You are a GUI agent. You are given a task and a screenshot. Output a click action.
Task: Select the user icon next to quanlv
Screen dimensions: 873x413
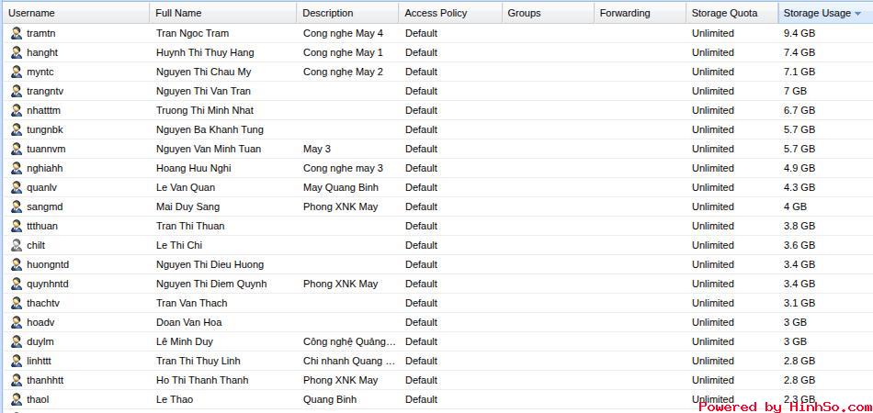coord(17,187)
